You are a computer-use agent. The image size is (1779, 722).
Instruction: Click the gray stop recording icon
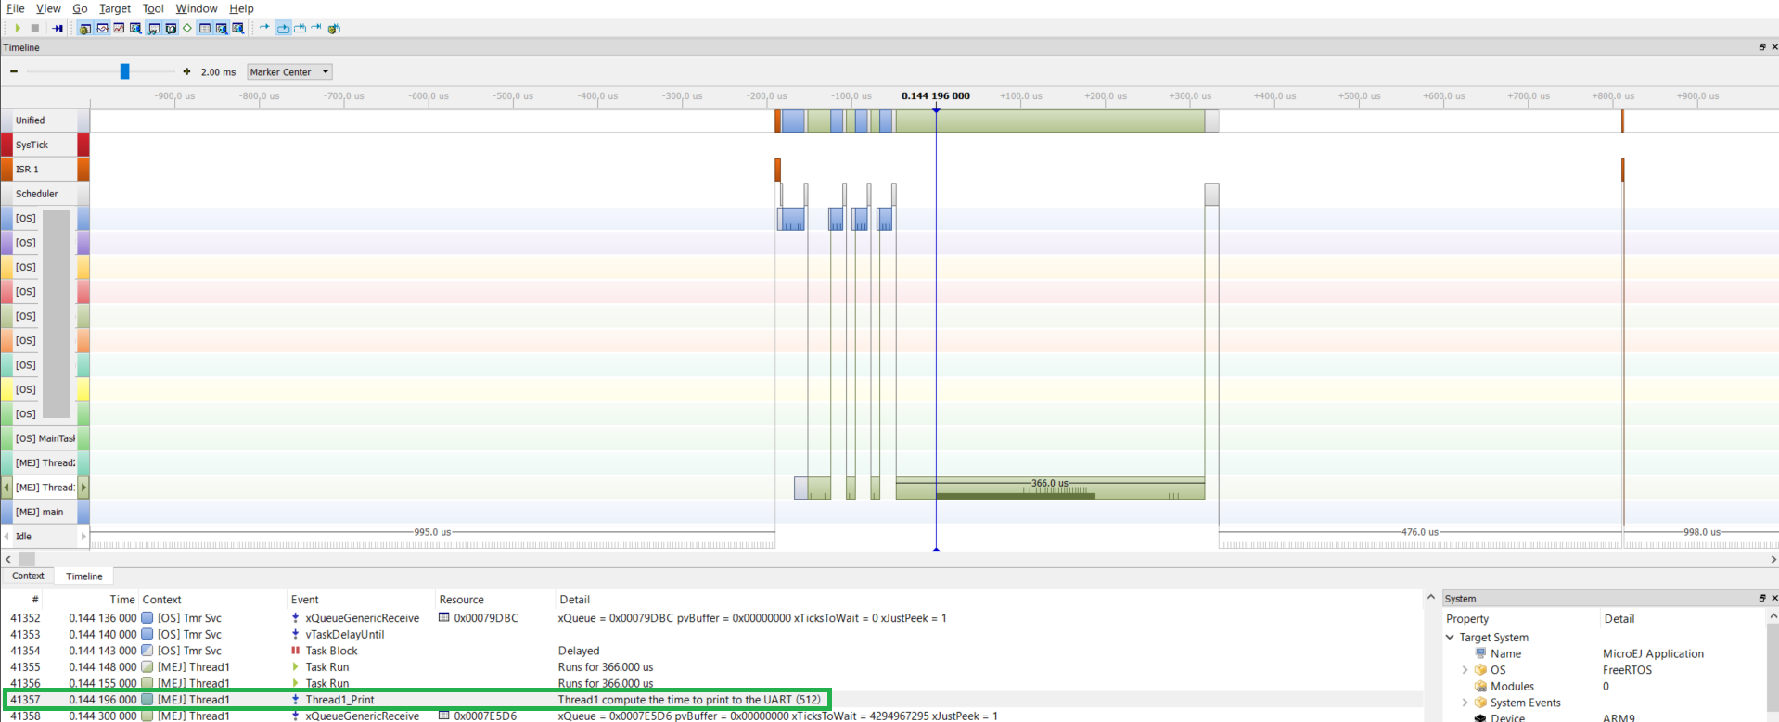tap(35, 28)
